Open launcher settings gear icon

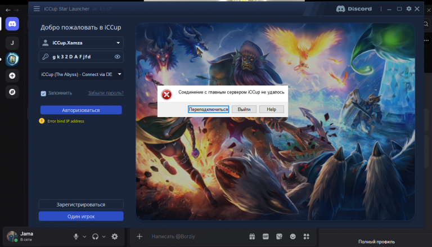point(409,9)
